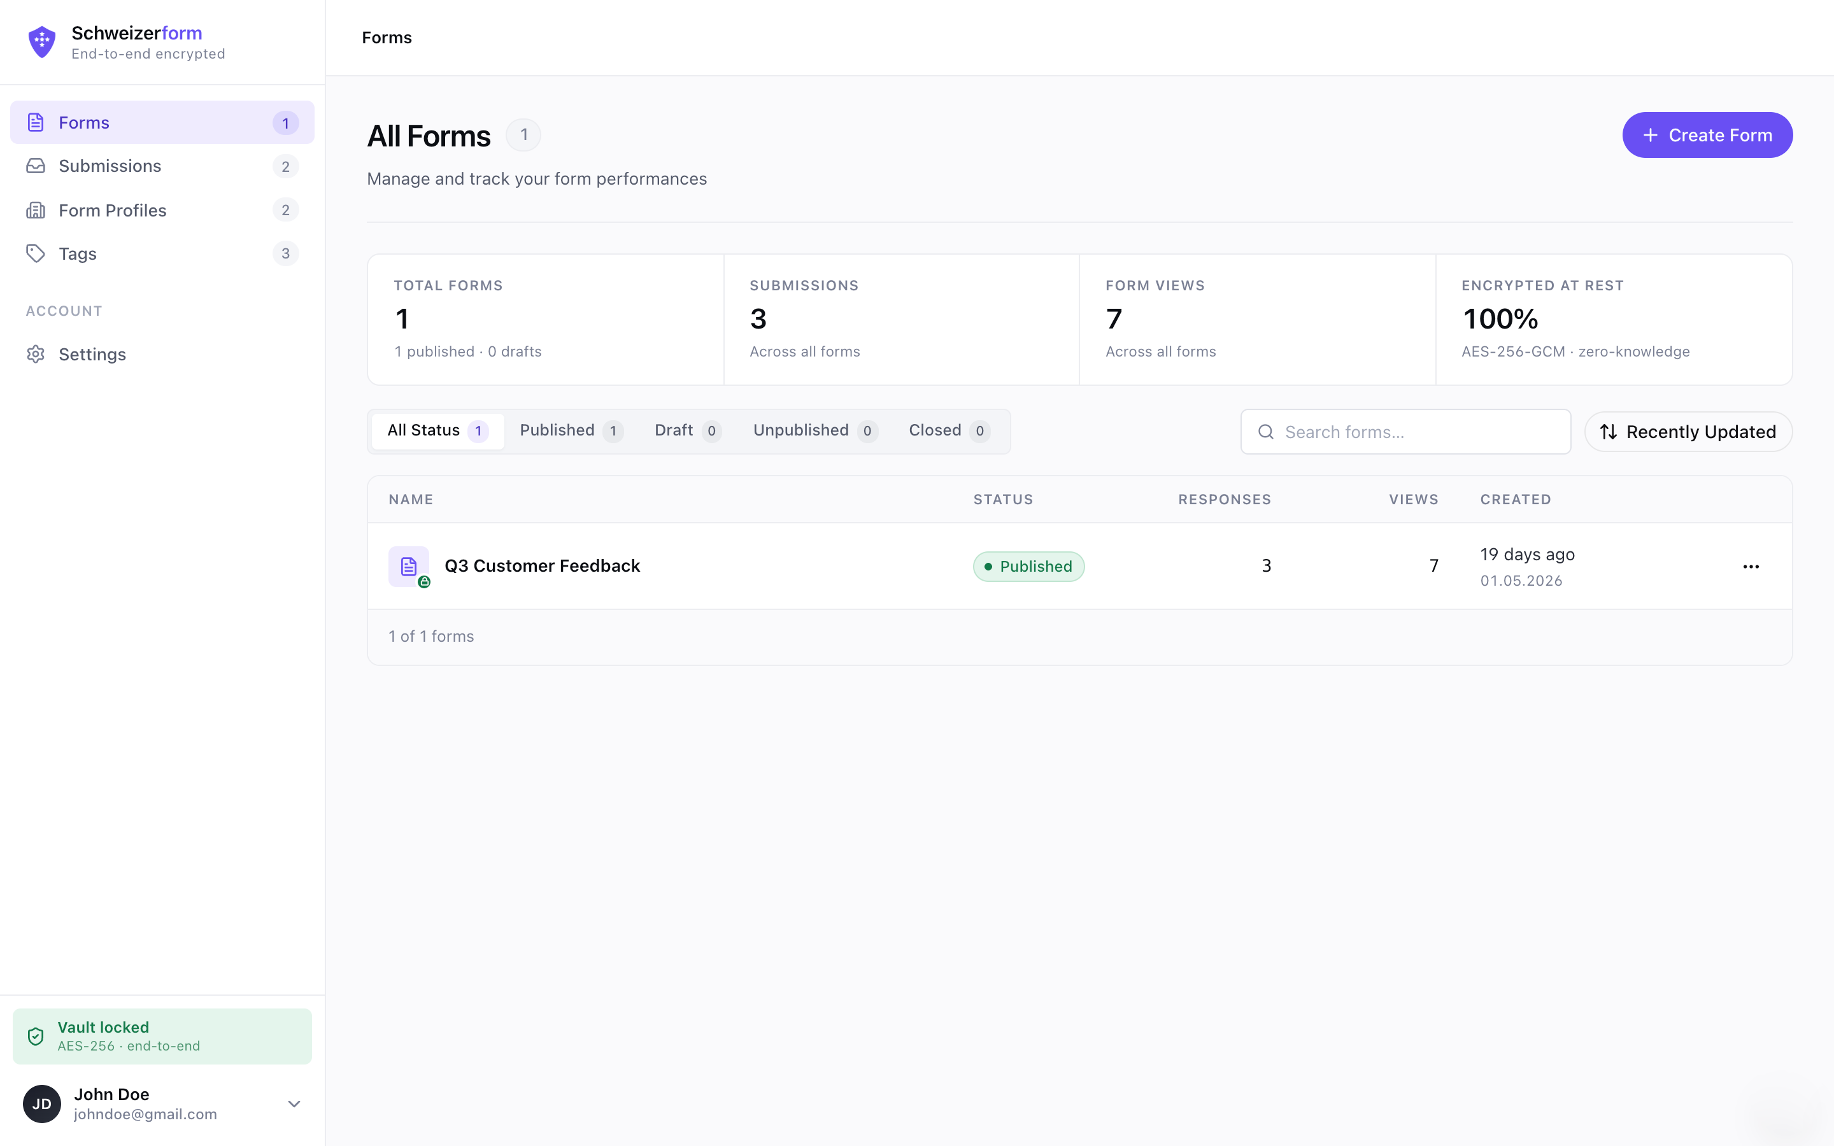Click the Vault locked shield icon
The height and width of the screenshot is (1146, 1834).
click(x=36, y=1036)
